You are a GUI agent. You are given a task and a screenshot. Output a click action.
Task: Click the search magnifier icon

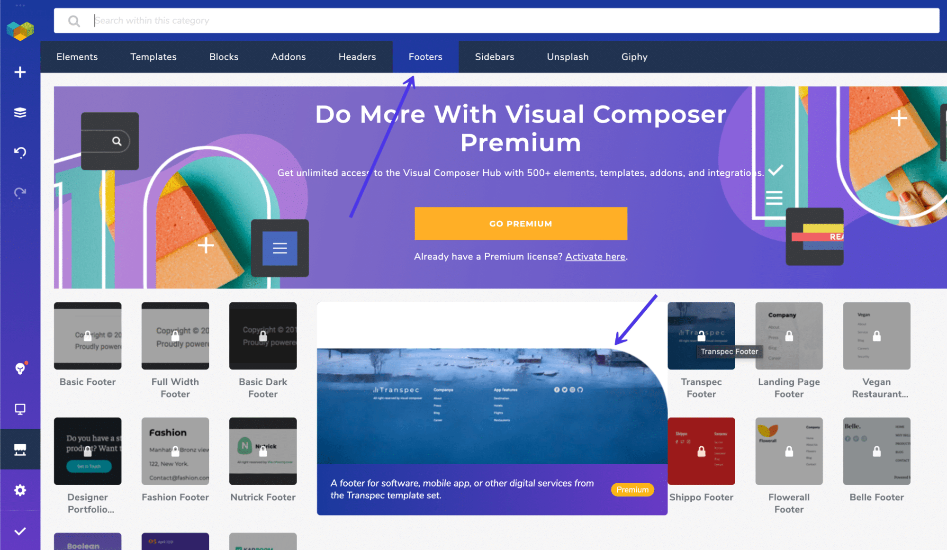pyautogui.click(x=74, y=21)
